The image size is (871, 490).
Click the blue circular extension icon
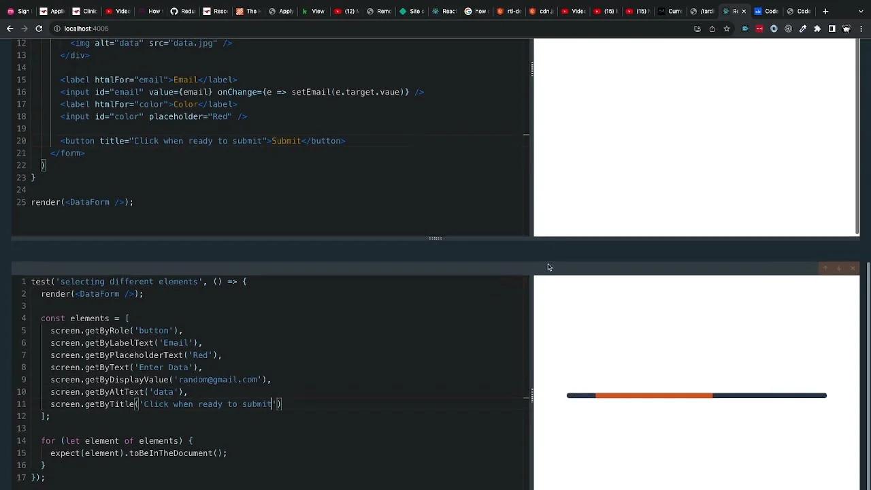pos(774,29)
